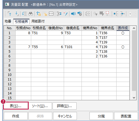139x121 pixels.
Task: Switch to the 用紙割付 tab
Action: 38,21
